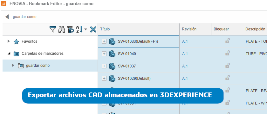267x114 pixels.
Task: Expand the SW-01037 row
Action: pyautogui.click(x=104, y=66)
